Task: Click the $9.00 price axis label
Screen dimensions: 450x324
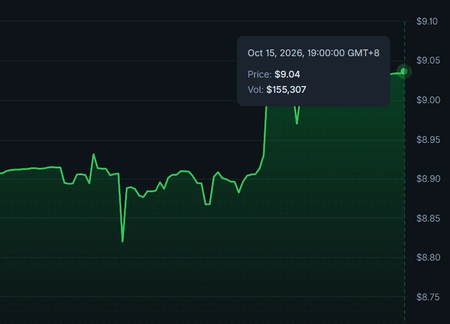Action: point(428,100)
